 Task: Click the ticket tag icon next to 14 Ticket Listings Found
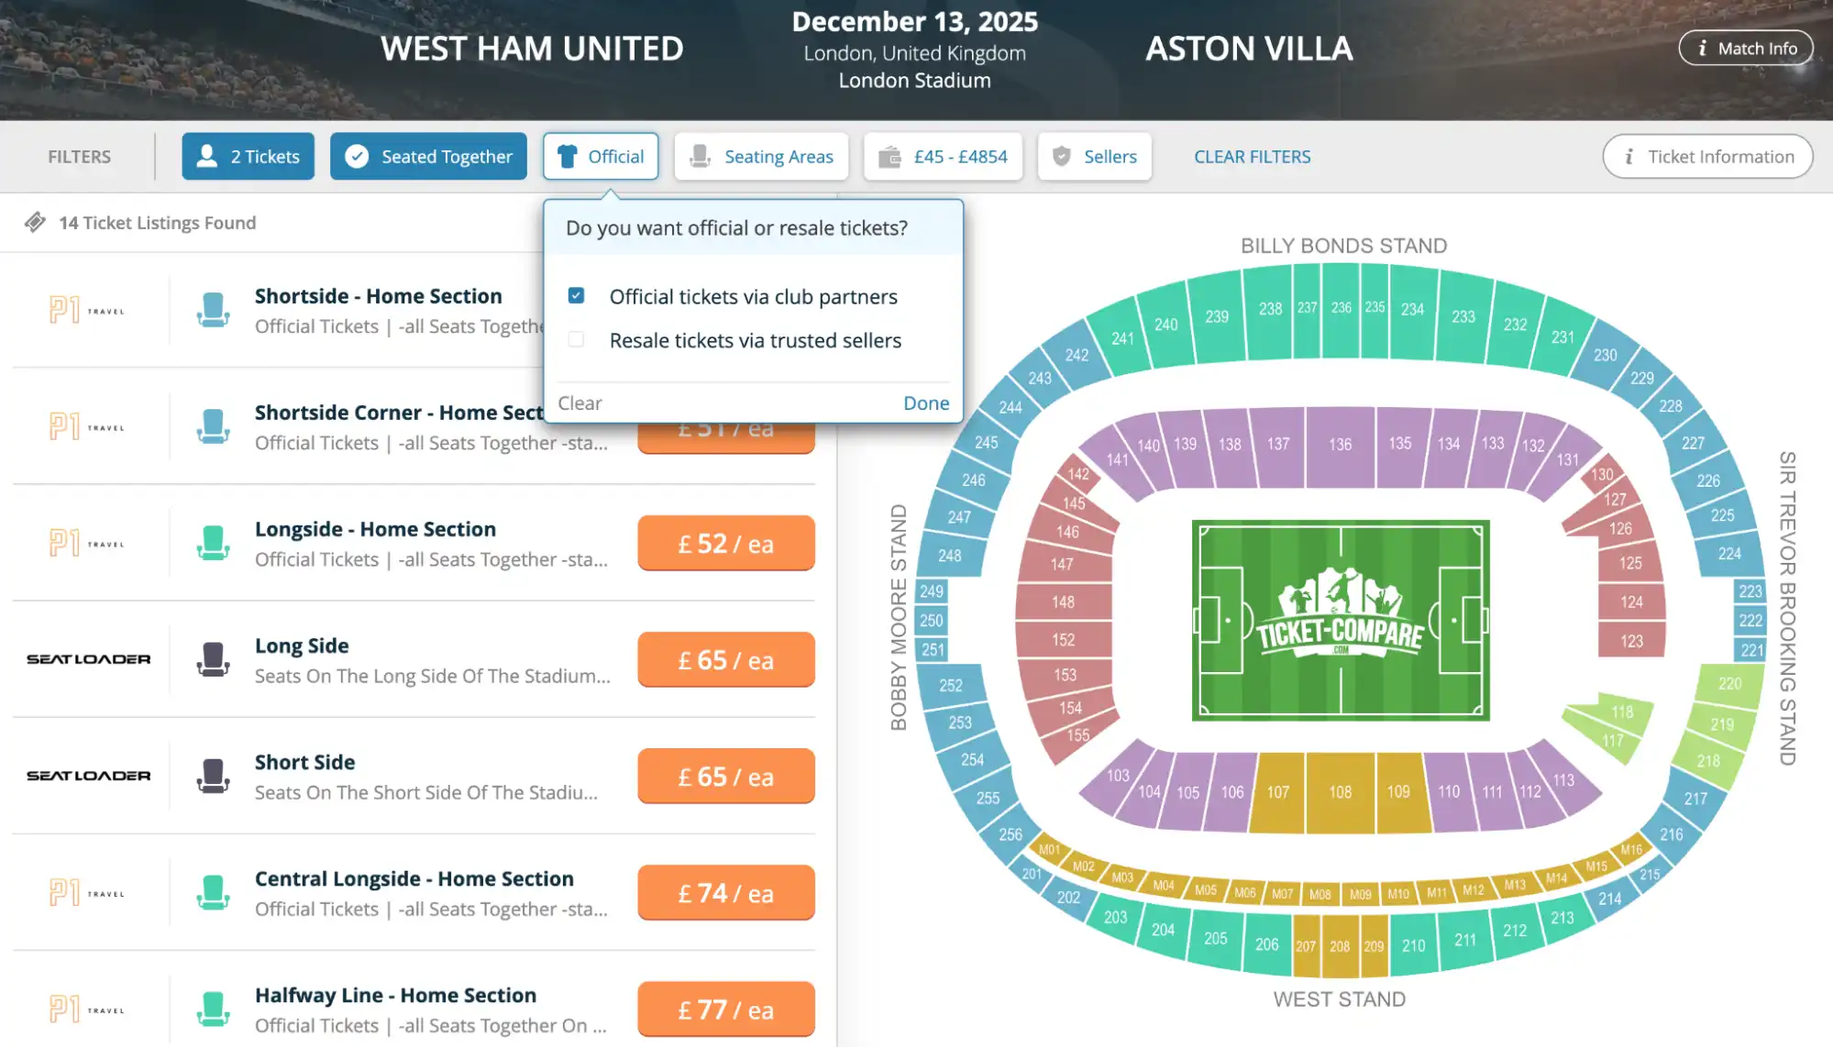click(35, 222)
